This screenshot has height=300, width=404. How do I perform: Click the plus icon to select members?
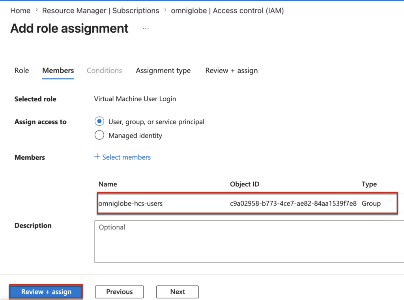(x=97, y=157)
